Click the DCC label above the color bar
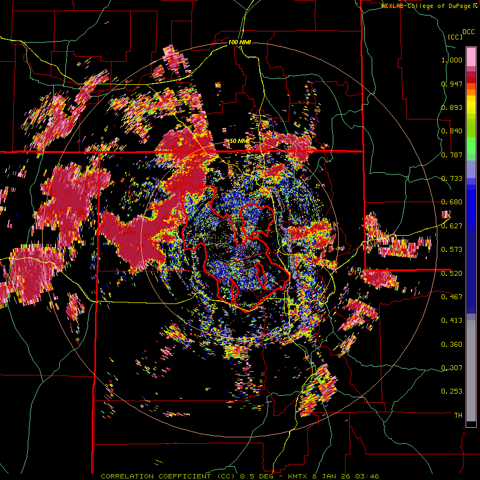Screen dimensions: 480x480 pos(469,32)
